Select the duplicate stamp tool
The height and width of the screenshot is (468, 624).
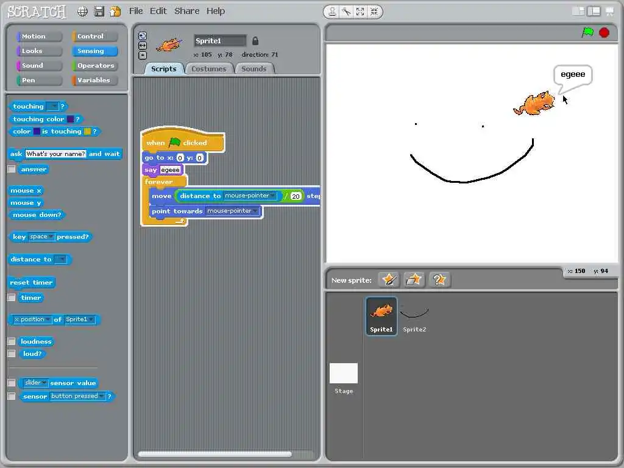tap(332, 12)
